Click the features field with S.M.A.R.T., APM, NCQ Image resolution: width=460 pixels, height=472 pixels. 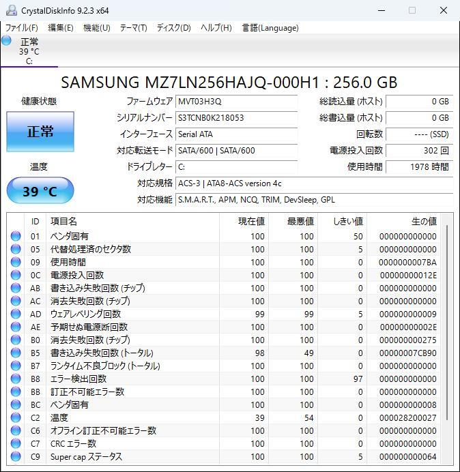coord(314,200)
